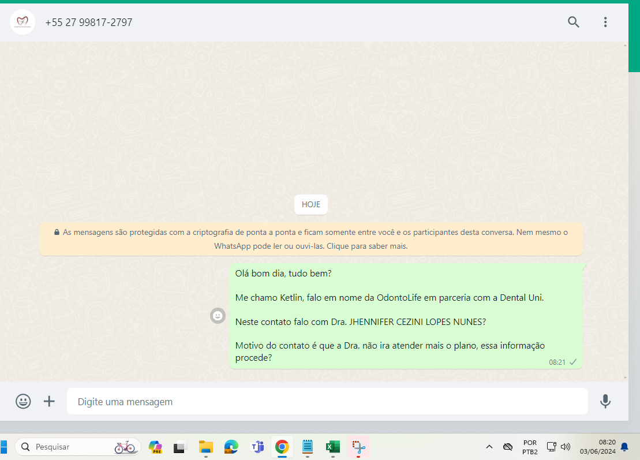Click the taskbar Pesquisar search box

coord(77,447)
